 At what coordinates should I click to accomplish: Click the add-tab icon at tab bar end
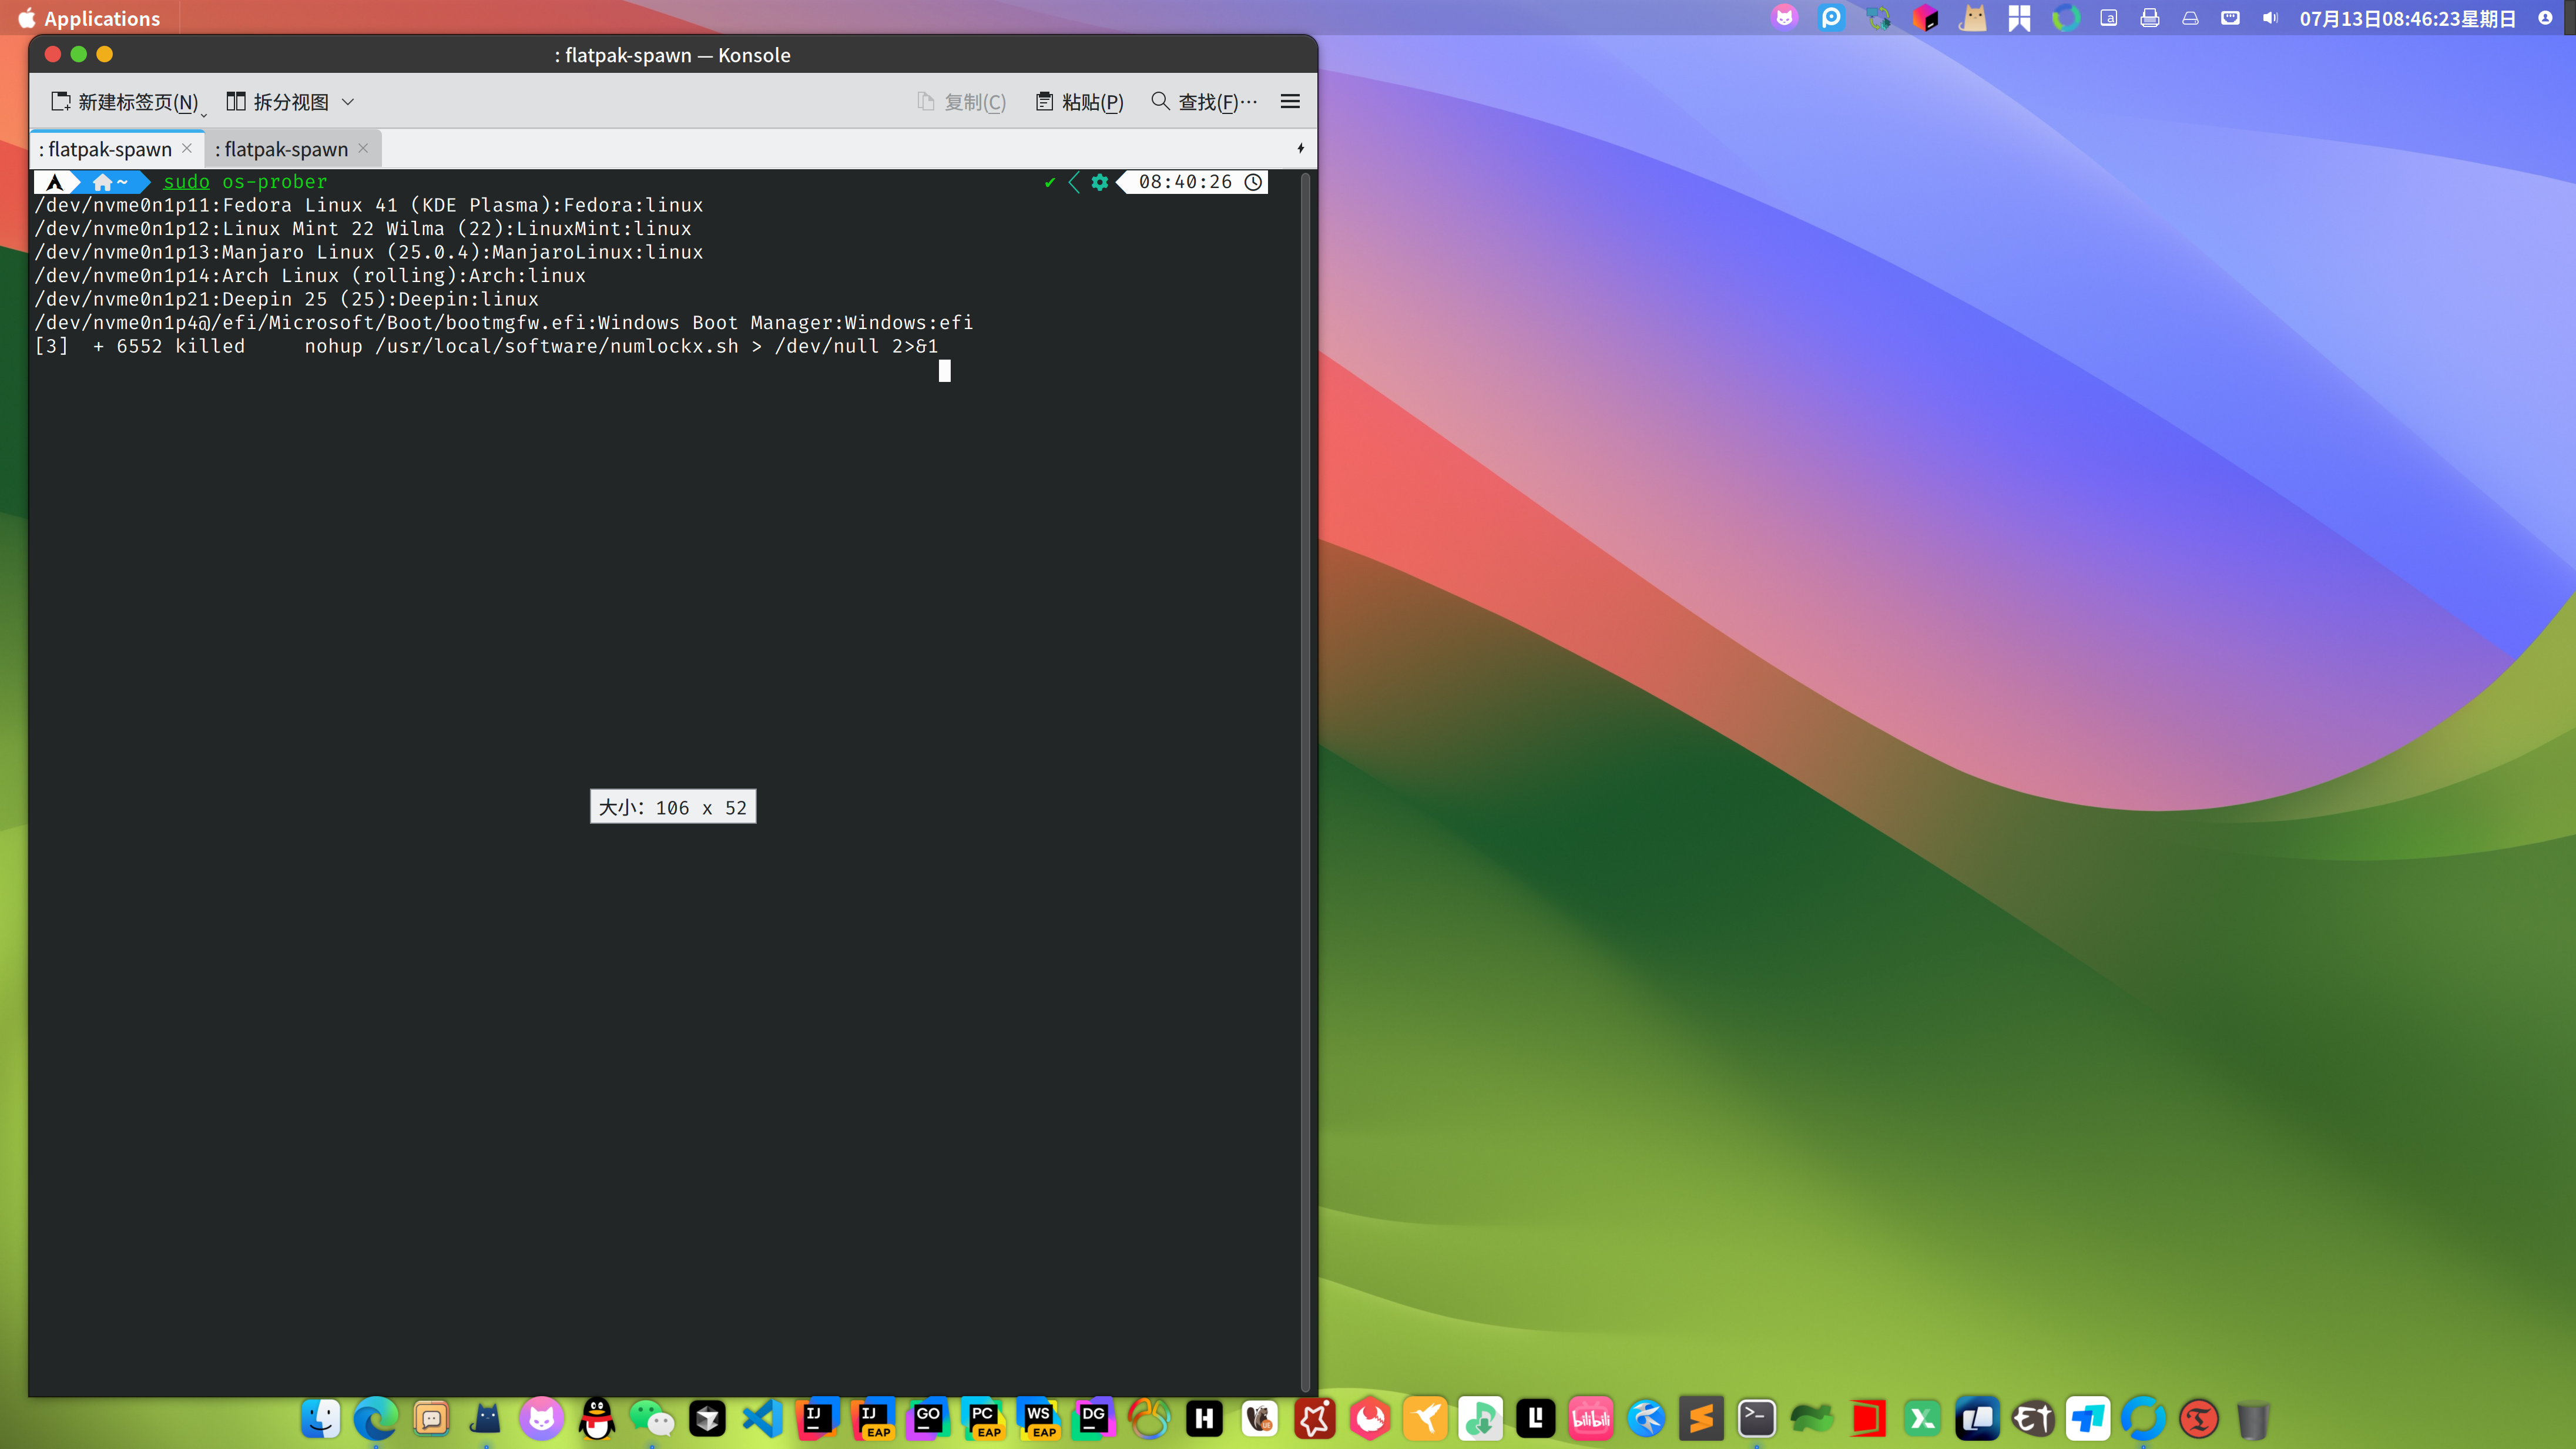[1300, 148]
